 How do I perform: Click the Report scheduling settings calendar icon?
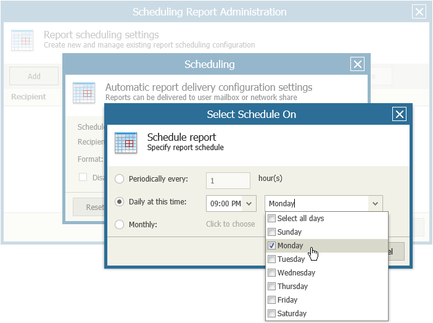tap(22, 40)
